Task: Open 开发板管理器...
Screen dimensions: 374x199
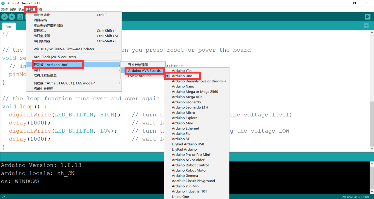Action: tap(143, 65)
